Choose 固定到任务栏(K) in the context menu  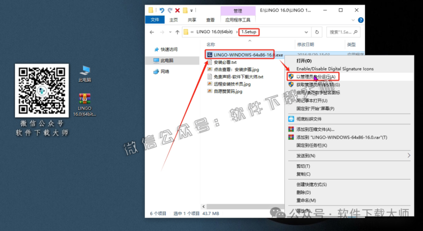349,145
